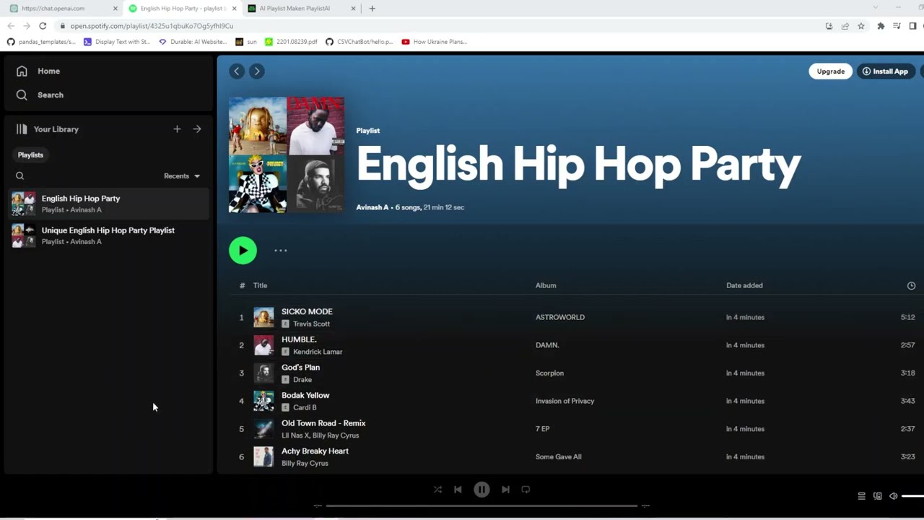924x520 pixels.
Task: Click the playback progress bar
Action: pos(481,506)
